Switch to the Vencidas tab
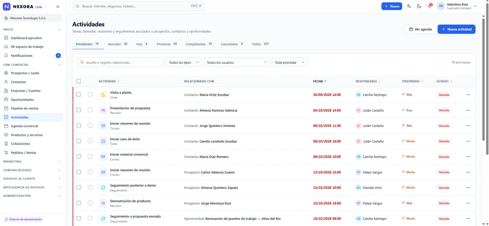The height and width of the screenshot is (226, 489). 118,44
